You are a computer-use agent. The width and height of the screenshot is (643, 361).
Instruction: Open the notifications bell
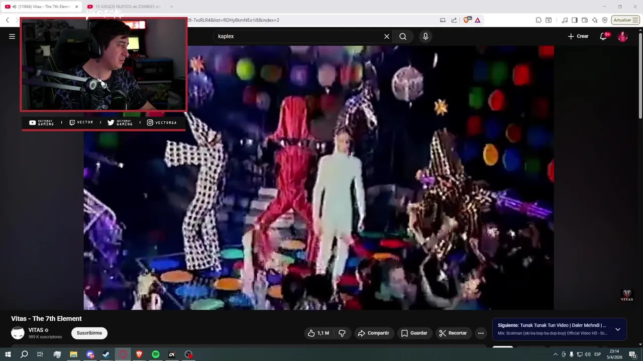point(604,36)
